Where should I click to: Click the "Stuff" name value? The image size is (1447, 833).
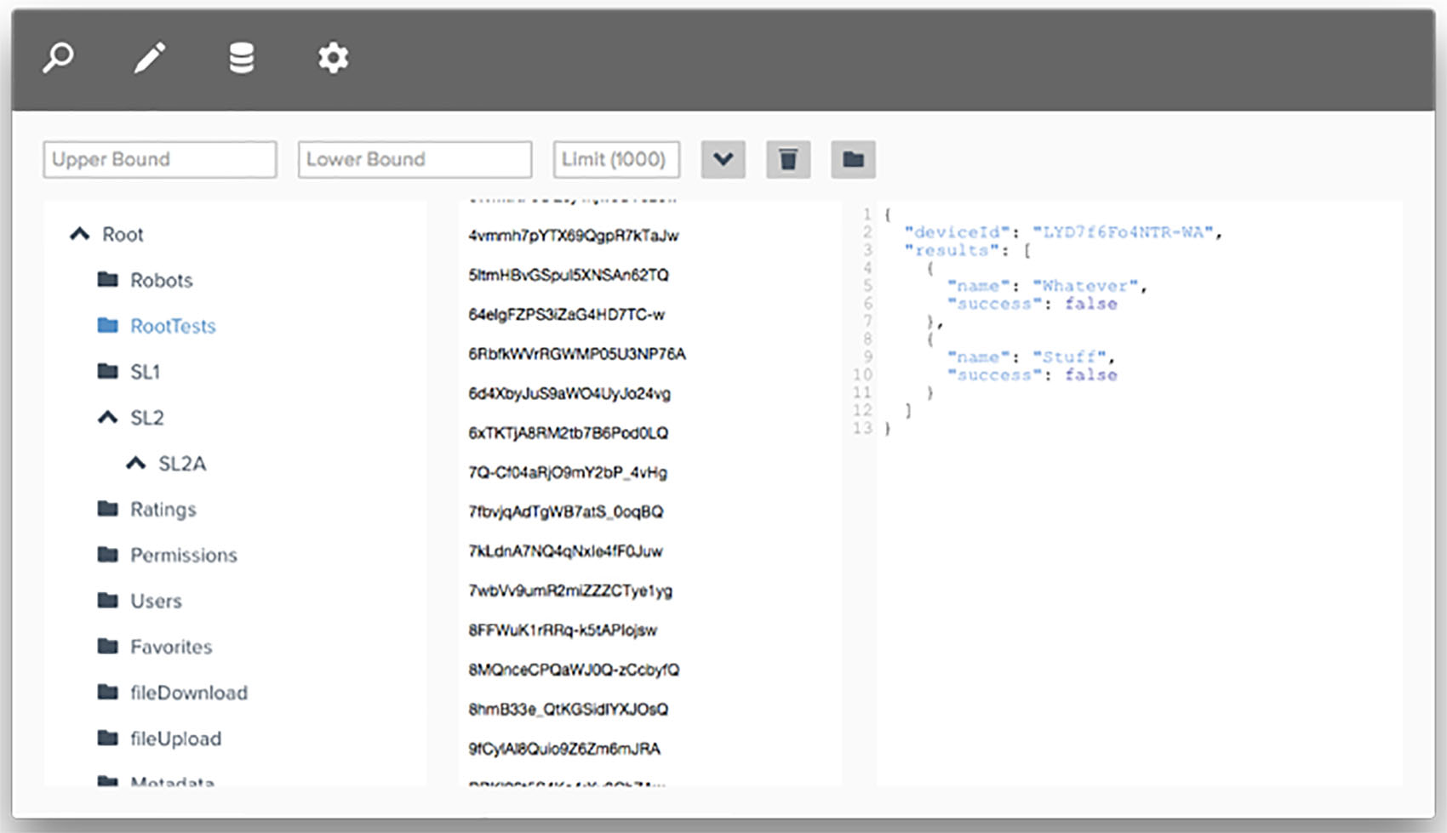tap(1069, 357)
